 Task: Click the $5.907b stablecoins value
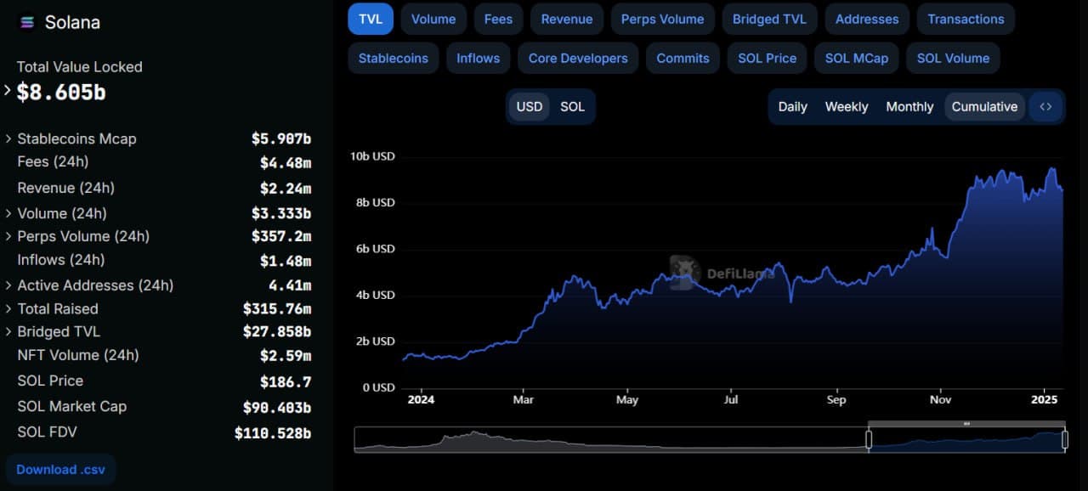(x=281, y=138)
